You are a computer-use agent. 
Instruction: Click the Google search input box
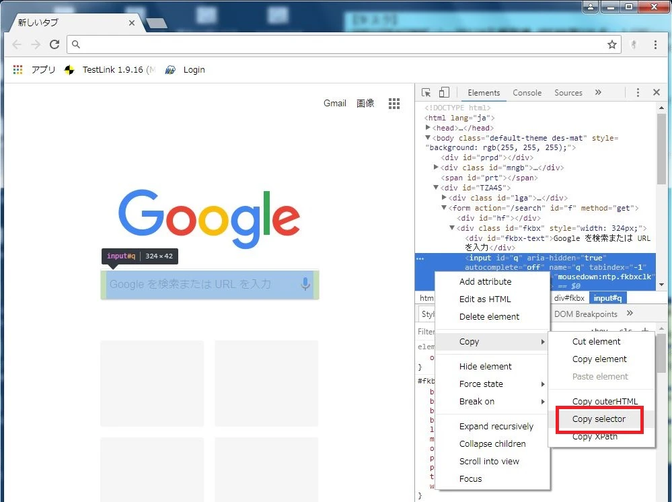210,284
